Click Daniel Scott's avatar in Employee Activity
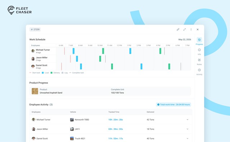Viewport: 230px width, 142px height. 33,138
